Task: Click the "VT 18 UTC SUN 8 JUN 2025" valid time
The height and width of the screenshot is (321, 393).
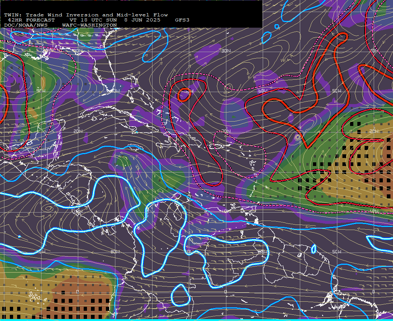Action: [115, 20]
